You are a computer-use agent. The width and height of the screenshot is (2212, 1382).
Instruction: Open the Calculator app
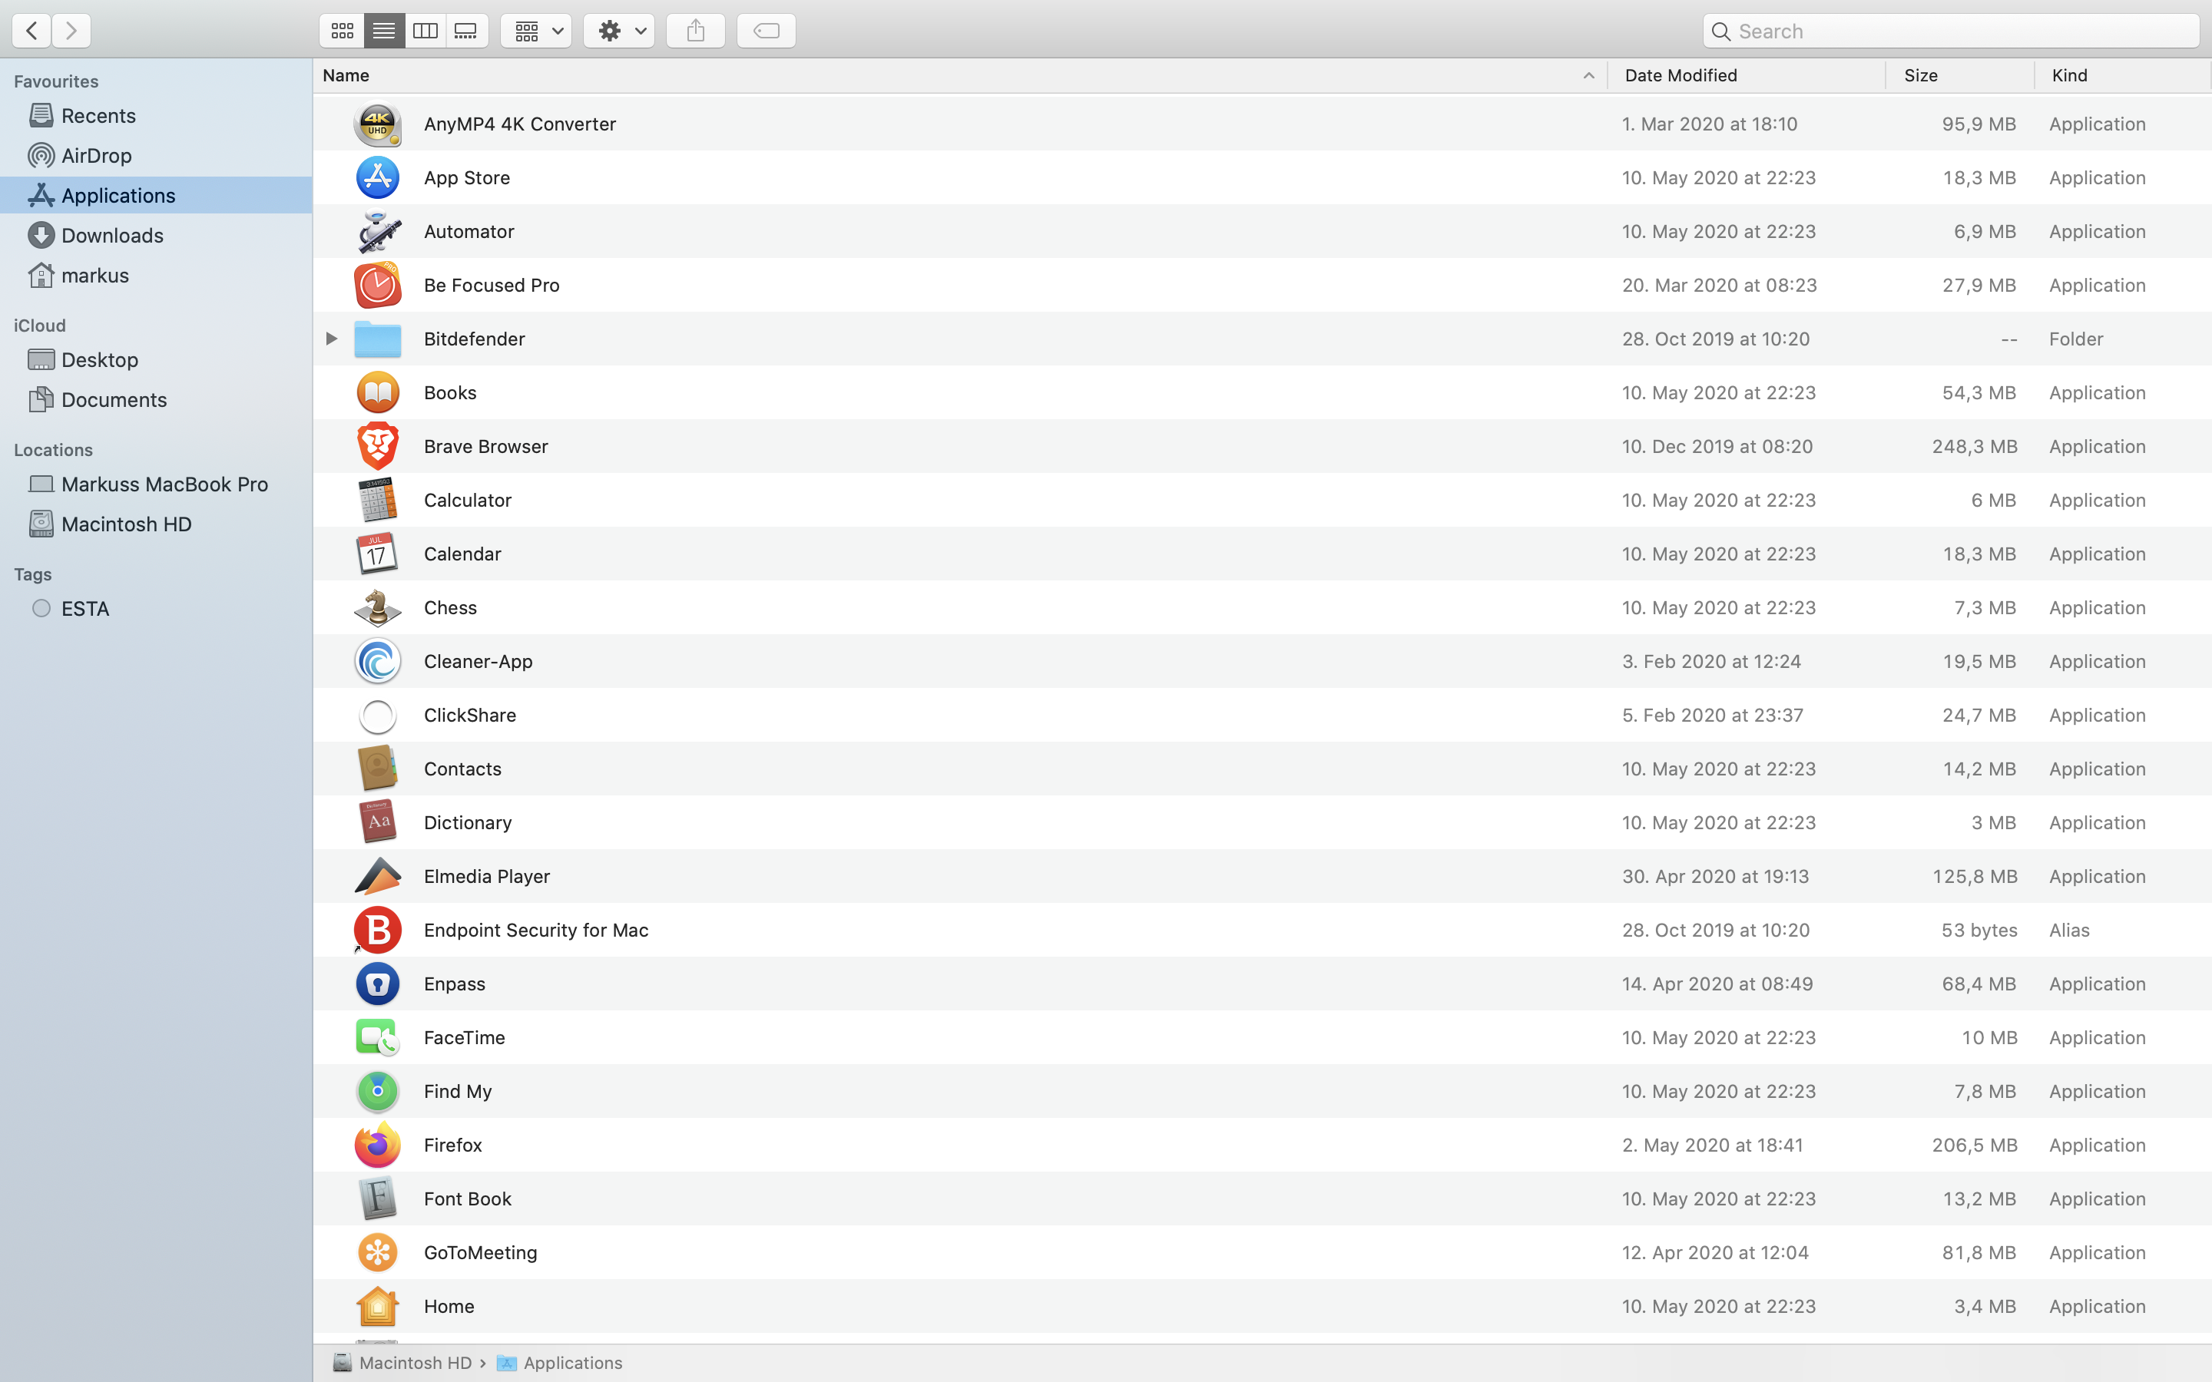pyautogui.click(x=467, y=500)
